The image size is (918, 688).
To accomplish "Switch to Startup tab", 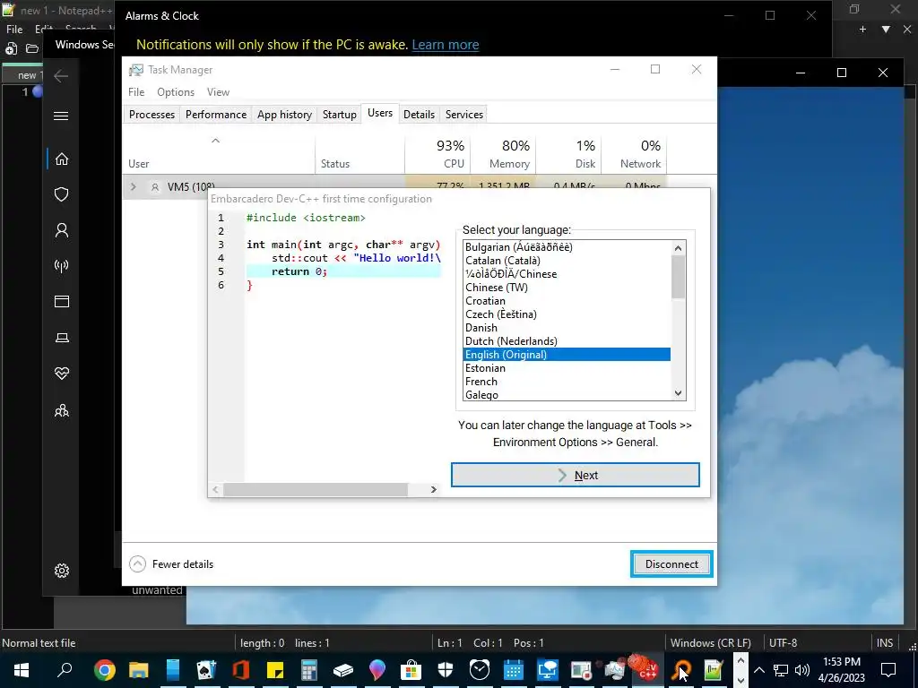I will 340,115.
